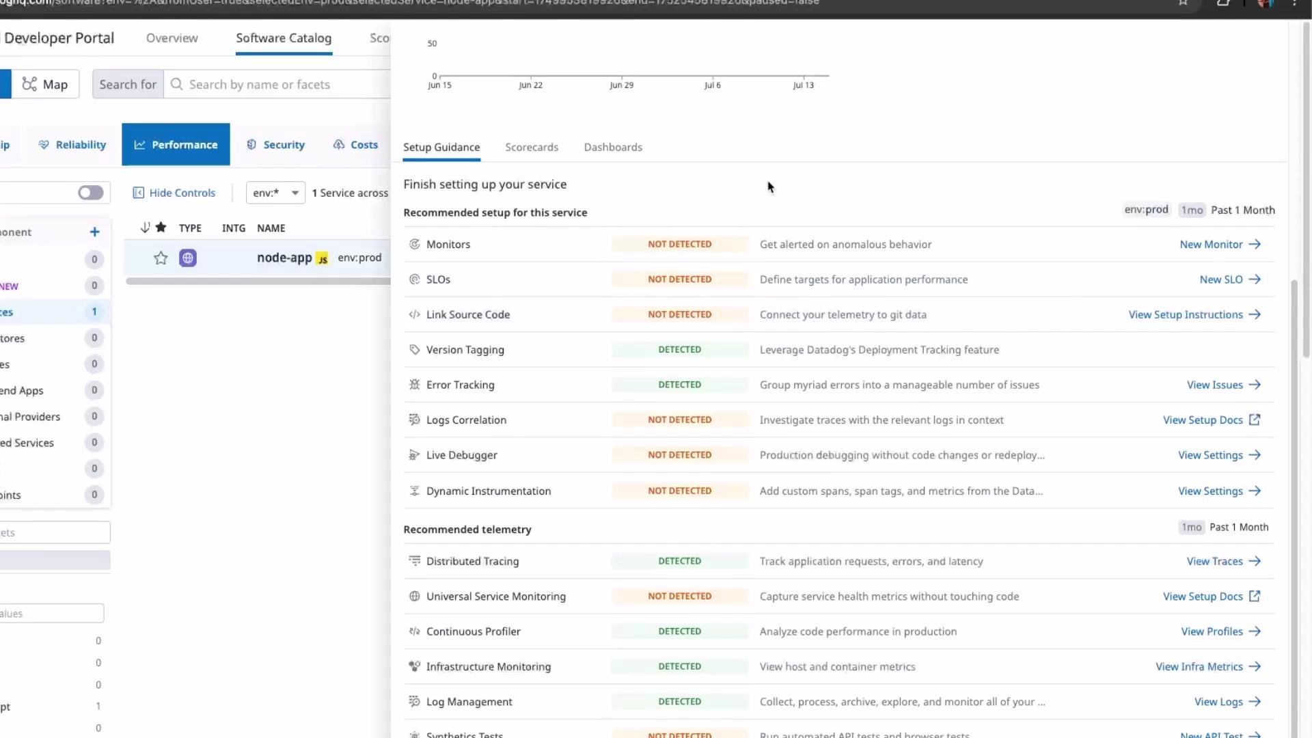Switch to the Reliability view
This screenshot has width=1312, height=738.
72,144
